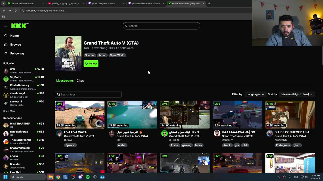Viewport: 323px width, 181px height.
Task: Open Google Chrome from taskbar
Action: point(58,177)
